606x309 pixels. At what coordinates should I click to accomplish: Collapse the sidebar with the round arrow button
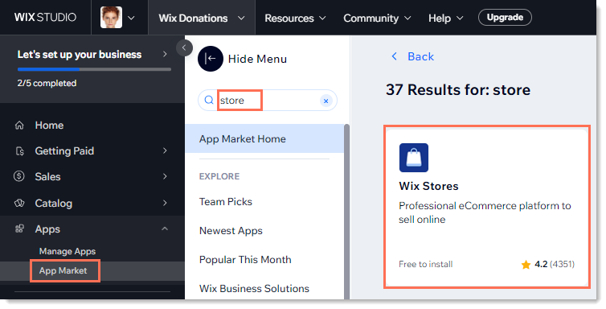[184, 48]
